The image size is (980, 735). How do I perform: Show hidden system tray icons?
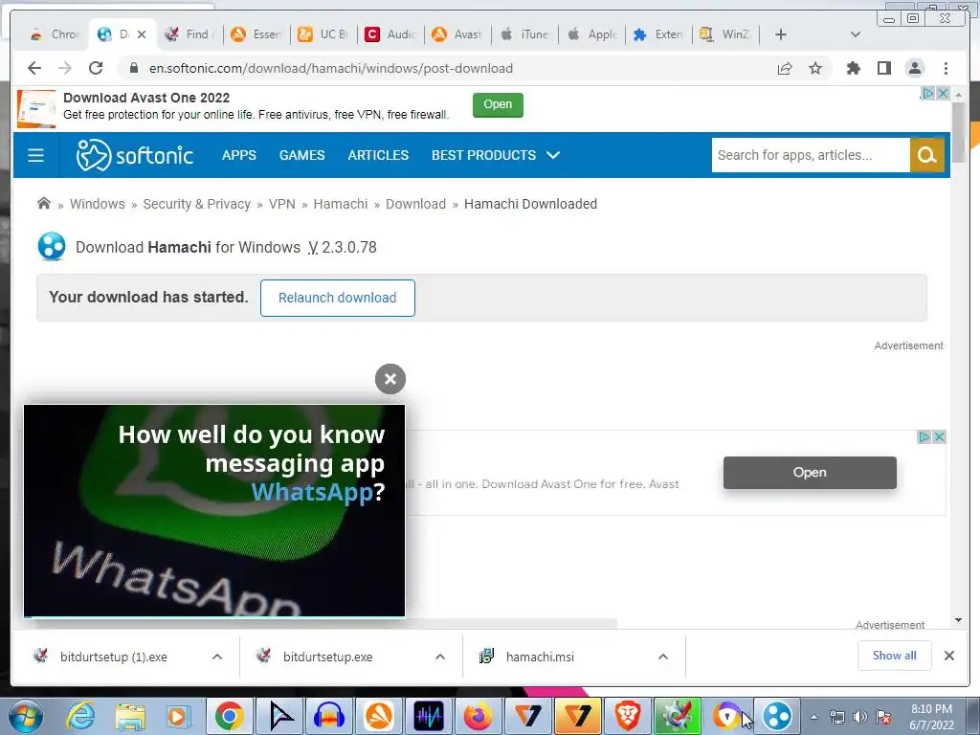814,717
